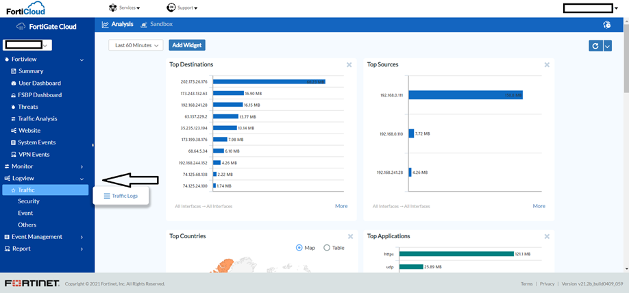Click the Event Management icon
This screenshot has width=629, height=293.
[6, 237]
